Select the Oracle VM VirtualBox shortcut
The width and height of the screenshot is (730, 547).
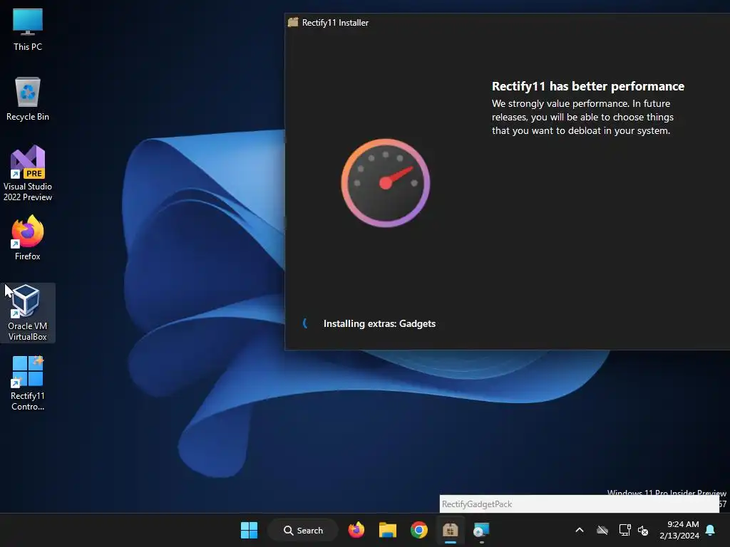tap(28, 313)
